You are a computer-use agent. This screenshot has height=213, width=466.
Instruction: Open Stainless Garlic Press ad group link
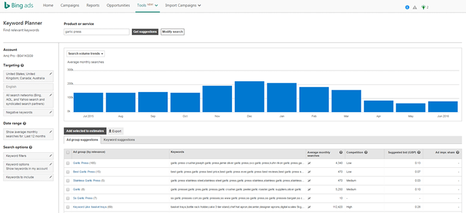[87, 180]
